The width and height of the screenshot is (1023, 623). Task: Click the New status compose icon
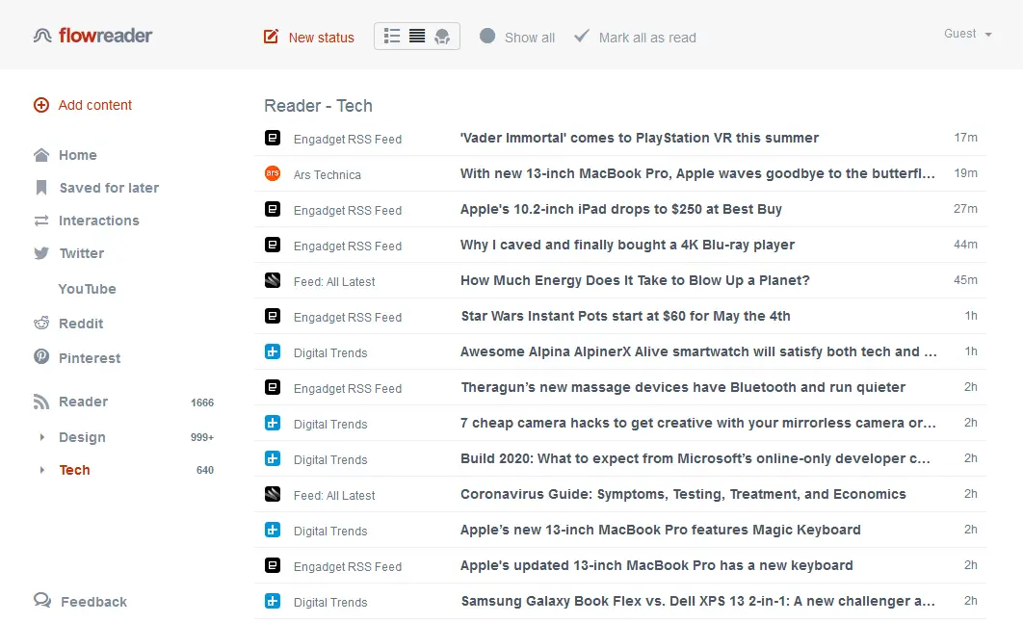(271, 38)
